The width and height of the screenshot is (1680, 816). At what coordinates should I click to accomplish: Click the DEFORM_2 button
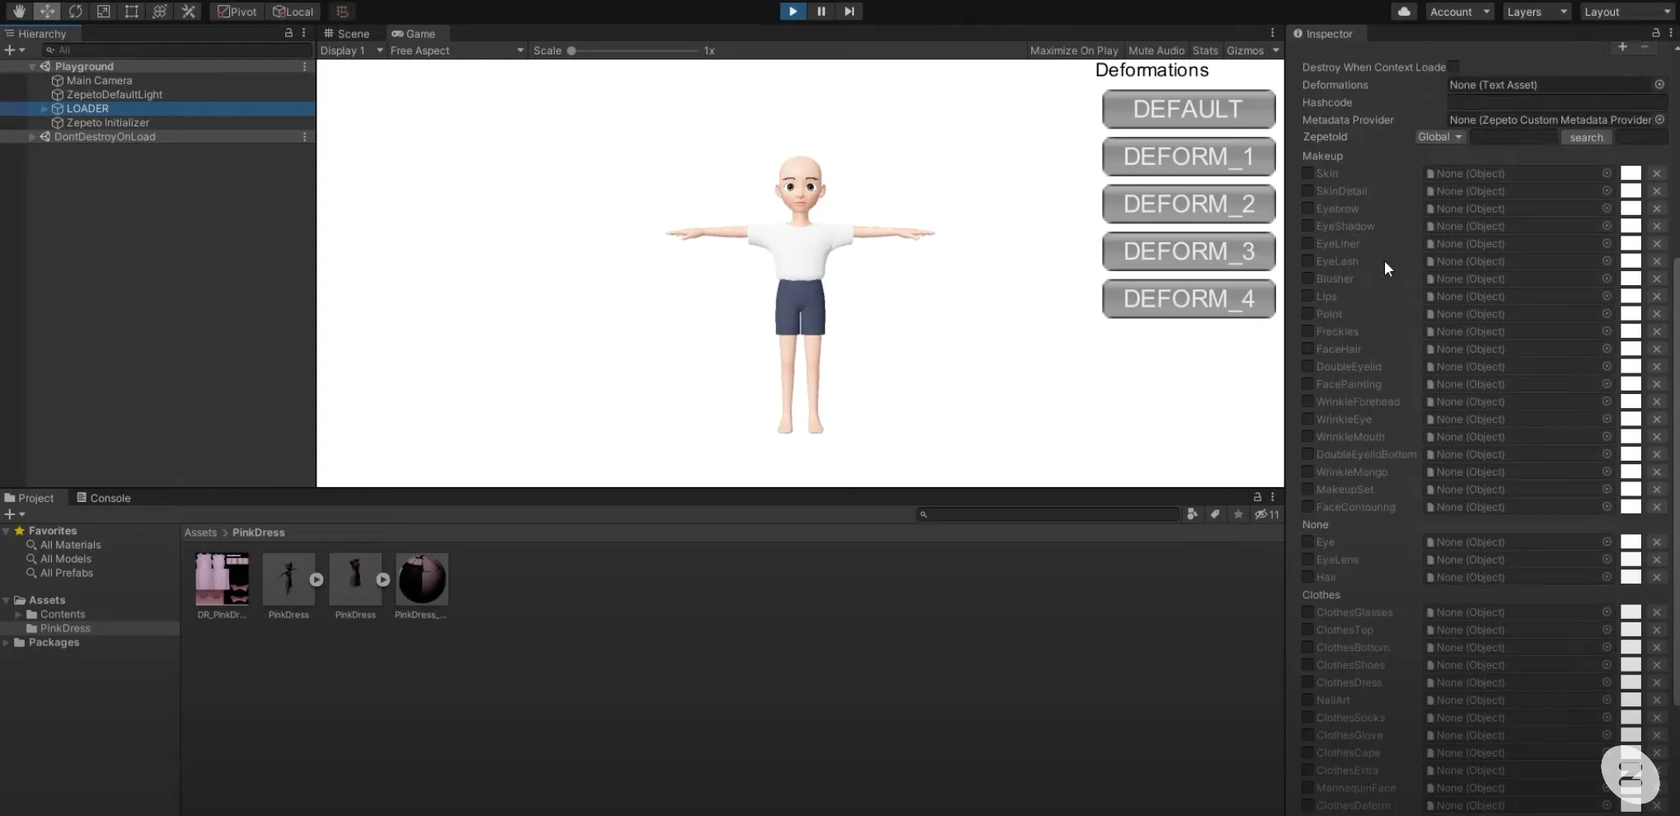[1189, 204]
